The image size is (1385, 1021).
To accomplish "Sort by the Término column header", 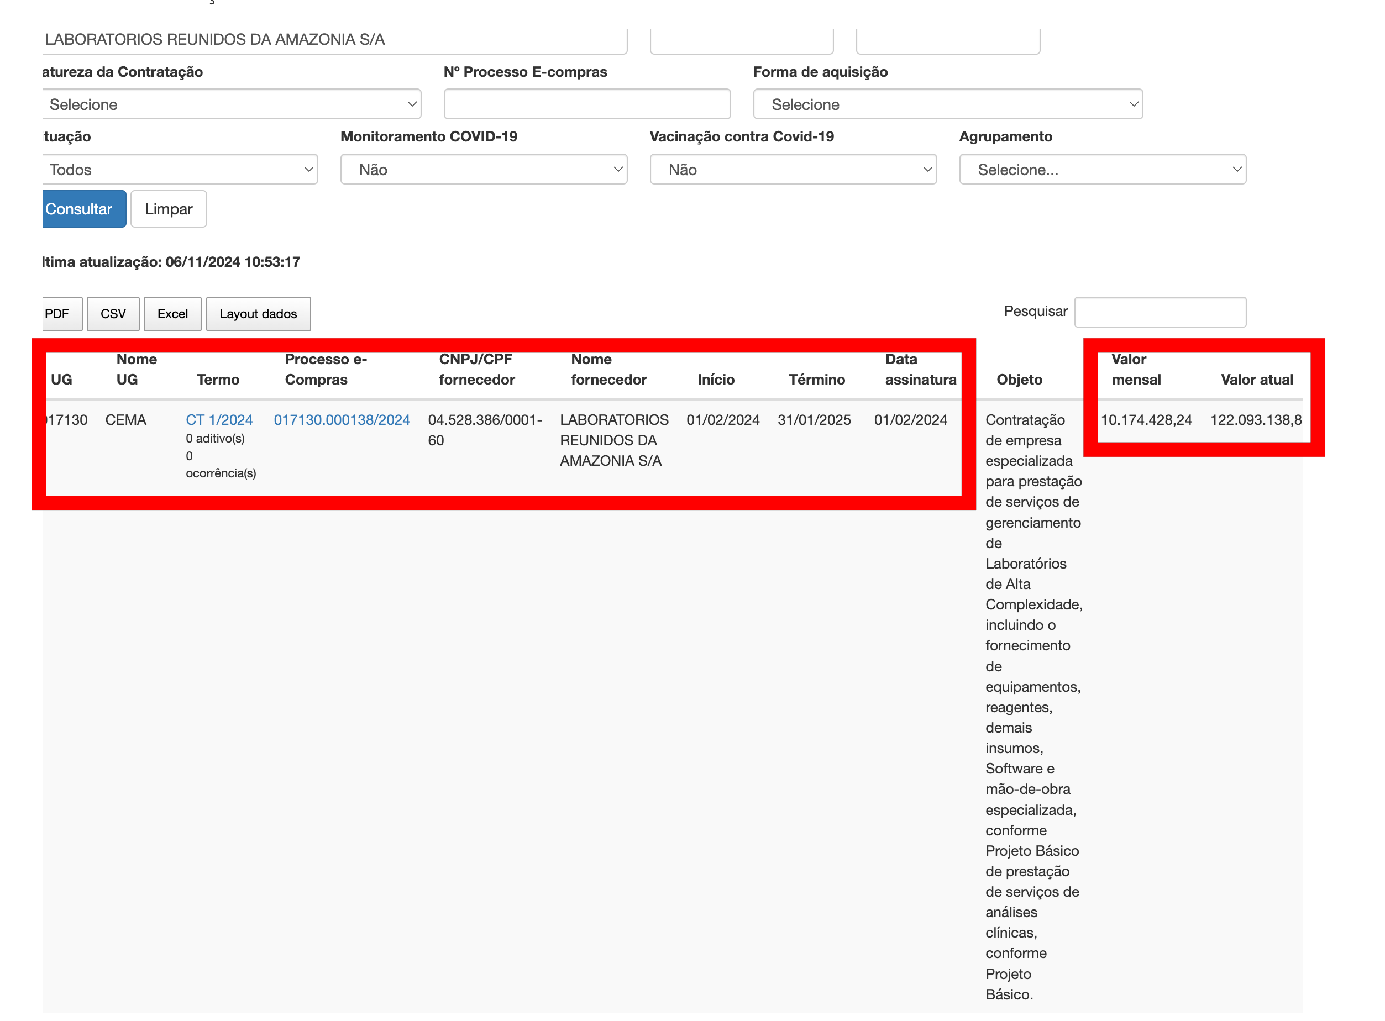I will (x=817, y=380).
